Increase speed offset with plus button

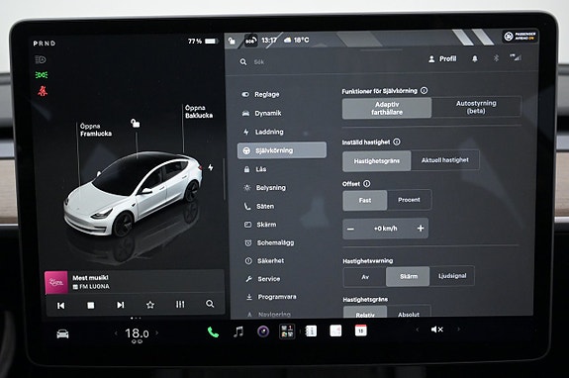[x=421, y=229]
